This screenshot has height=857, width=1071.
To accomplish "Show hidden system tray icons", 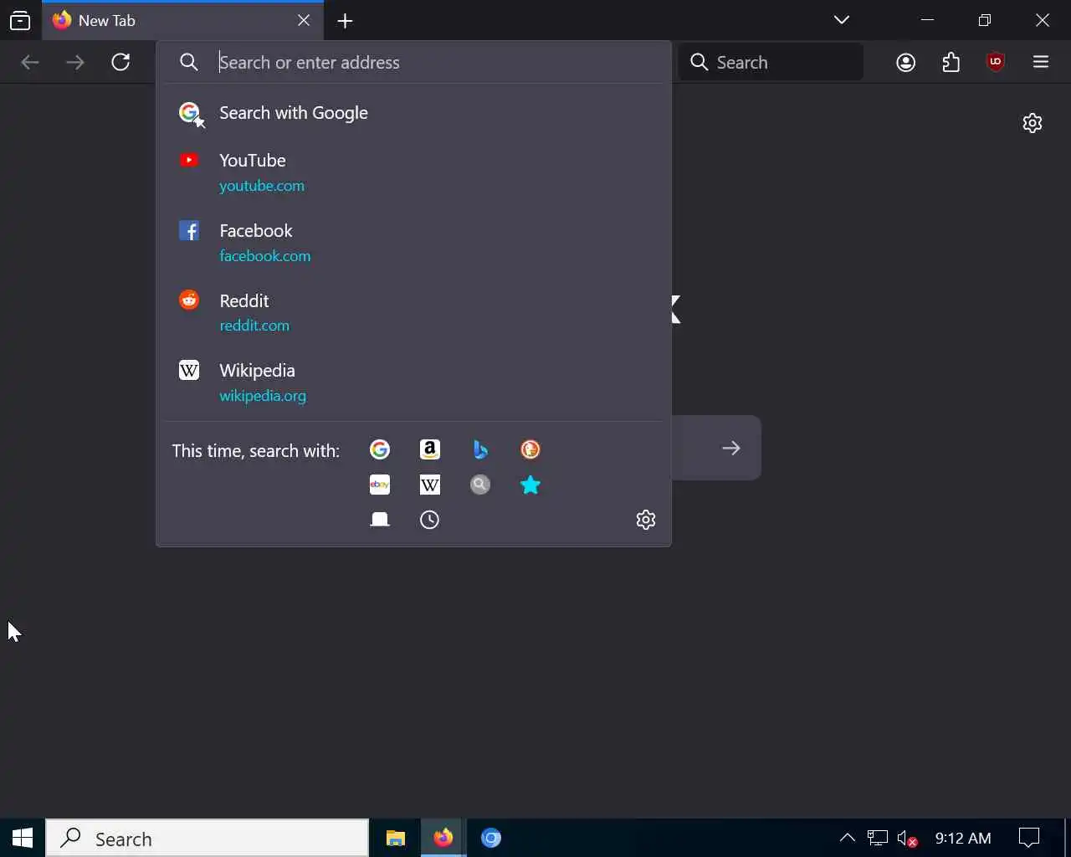I will [x=847, y=838].
